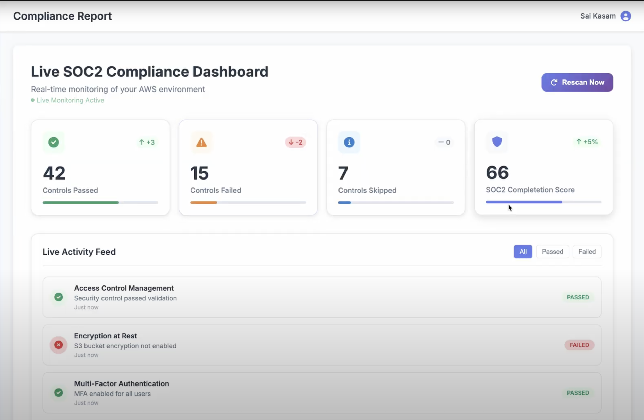Click the user avatar icon beside Sai Kasam
644x420 pixels.
point(625,16)
